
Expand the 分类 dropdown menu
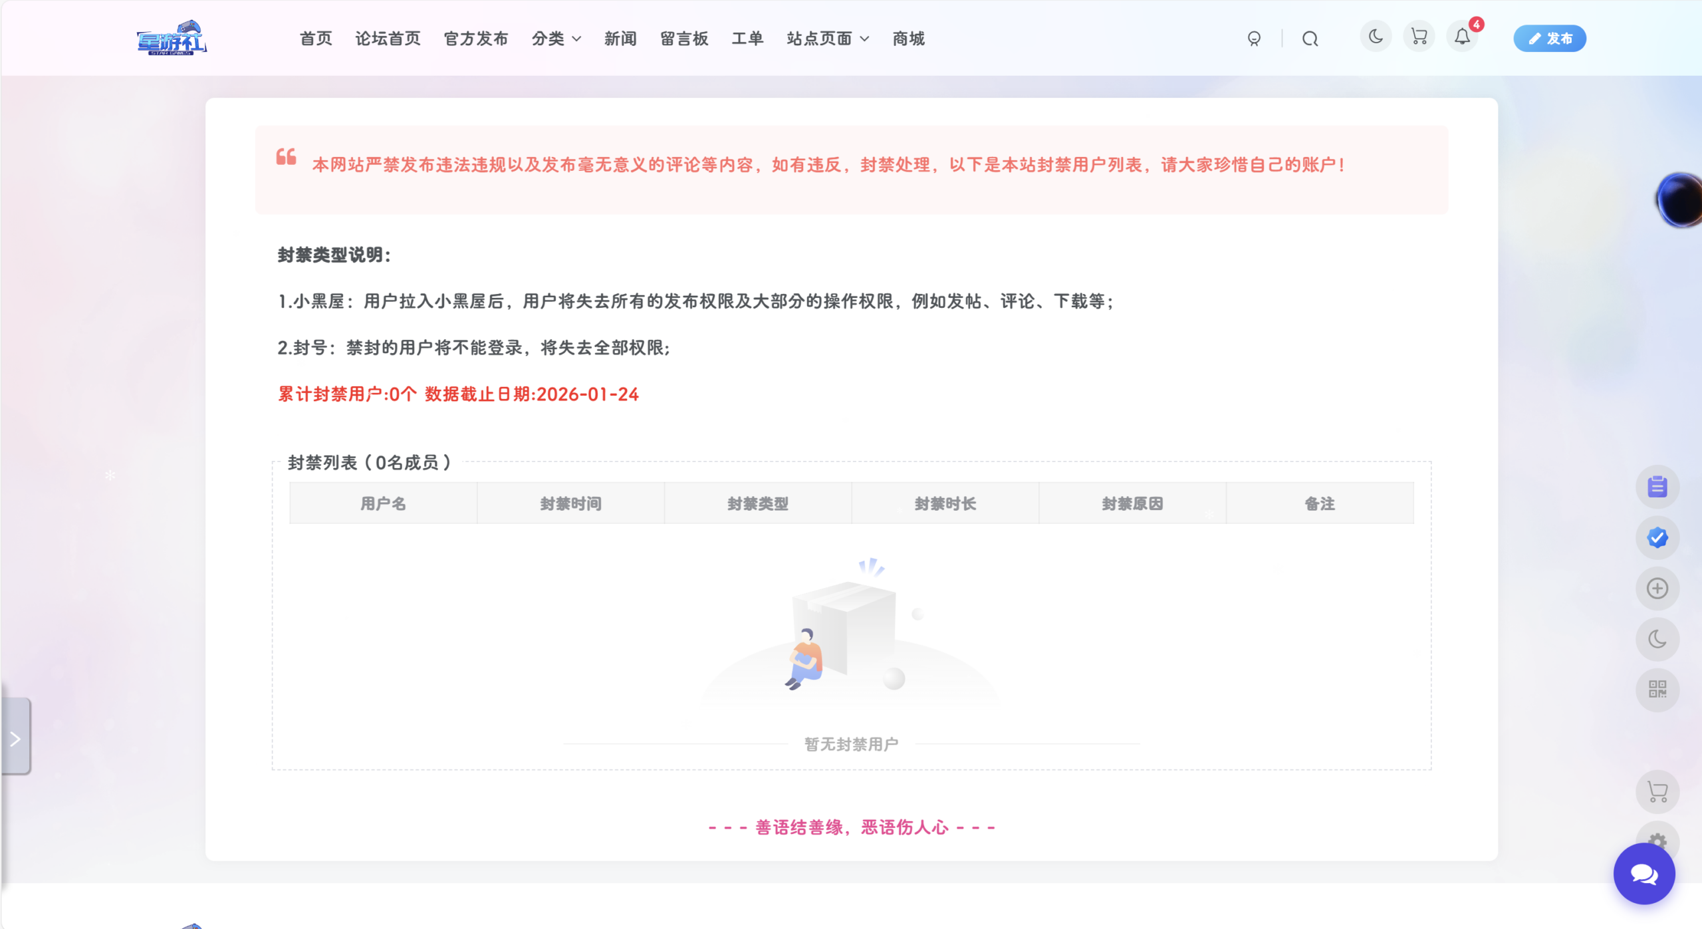pos(556,39)
